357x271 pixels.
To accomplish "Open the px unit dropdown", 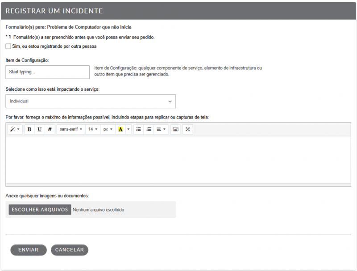I will [x=108, y=129].
